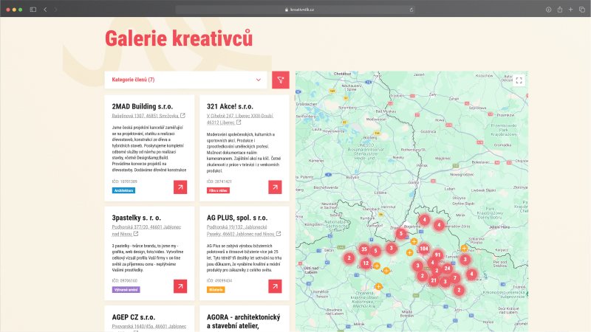Select the orange category tag on AG PLUS
Viewport: 591px width, 332px height.
tap(216, 290)
